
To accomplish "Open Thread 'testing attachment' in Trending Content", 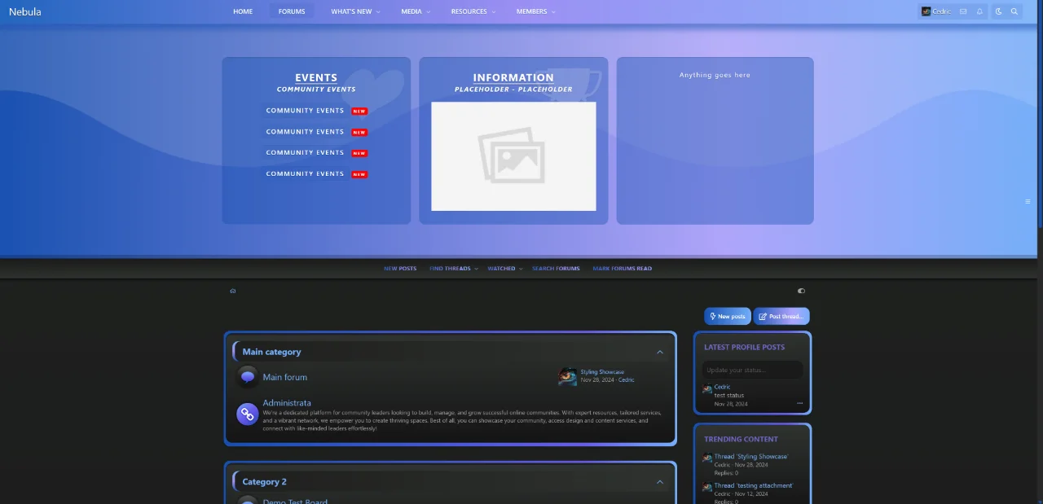I will (754, 486).
